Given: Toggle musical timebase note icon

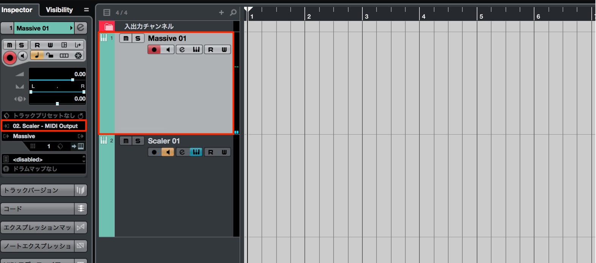Looking at the screenshot, I should [37, 56].
